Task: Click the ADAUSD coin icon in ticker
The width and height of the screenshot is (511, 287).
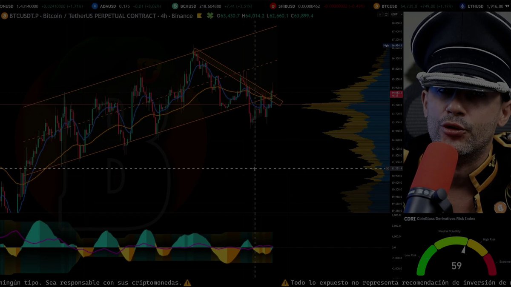Action: pyautogui.click(x=95, y=6)
